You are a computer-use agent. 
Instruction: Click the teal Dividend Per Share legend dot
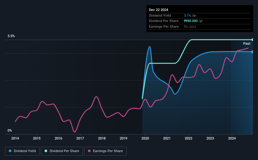point(46,151)
